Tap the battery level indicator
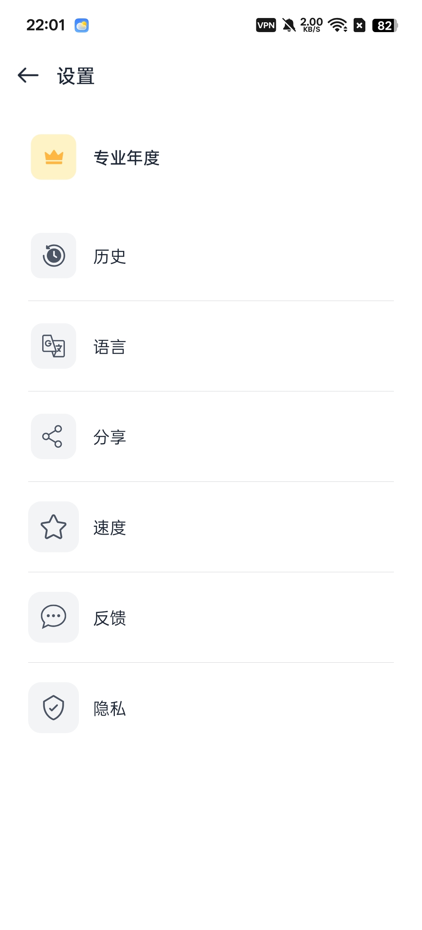Viewport: 422px width, 930px height. point(385,25)
